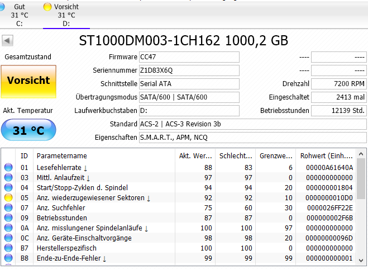
Task: Click status orb for ID 09 Betriebsstunden row
Action: (x=8, y=218)
